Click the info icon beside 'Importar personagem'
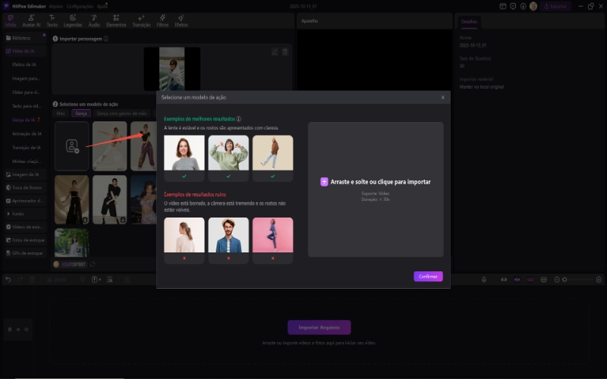Image resolution: width=607 pixels, height=379 pixels. point(105,39)
